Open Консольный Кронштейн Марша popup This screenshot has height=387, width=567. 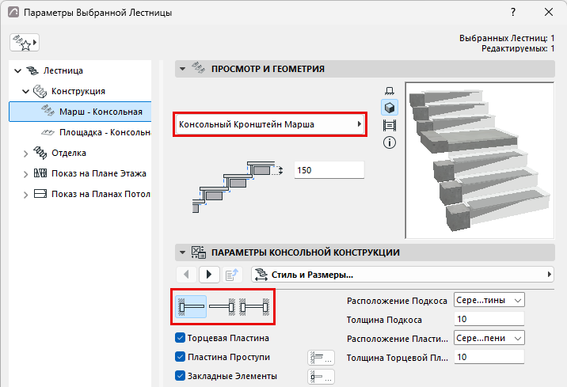[x=270, y=124]
